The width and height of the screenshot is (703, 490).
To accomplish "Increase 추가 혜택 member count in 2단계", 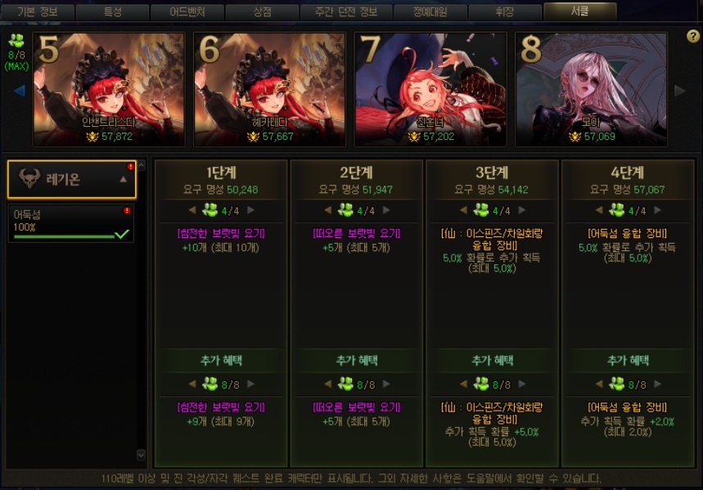I will coord(386,384).
